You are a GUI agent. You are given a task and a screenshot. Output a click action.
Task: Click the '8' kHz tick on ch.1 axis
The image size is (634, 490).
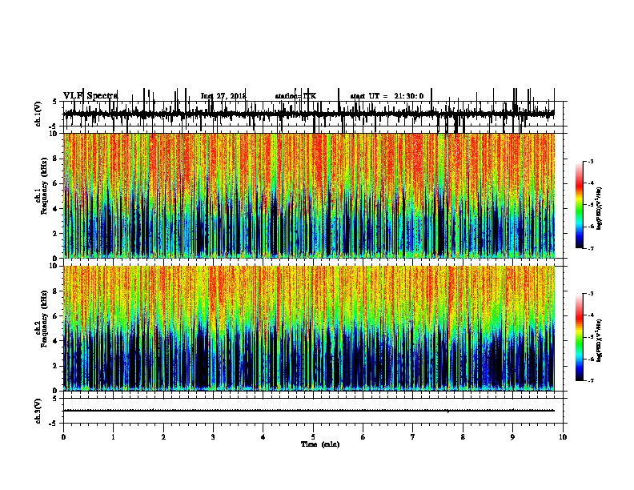tap(56, 159)
